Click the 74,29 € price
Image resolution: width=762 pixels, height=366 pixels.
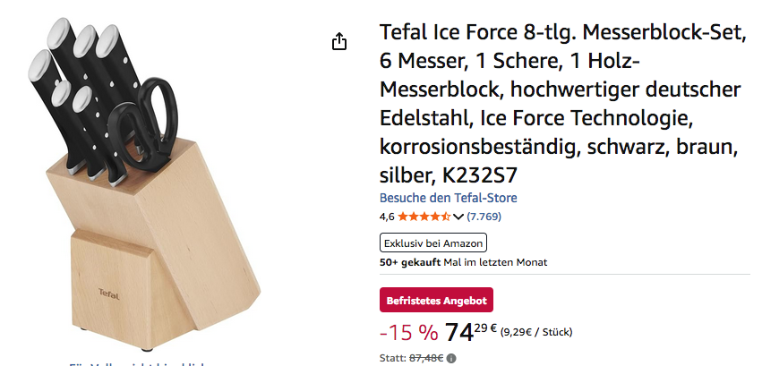click(x=471, y=332)
